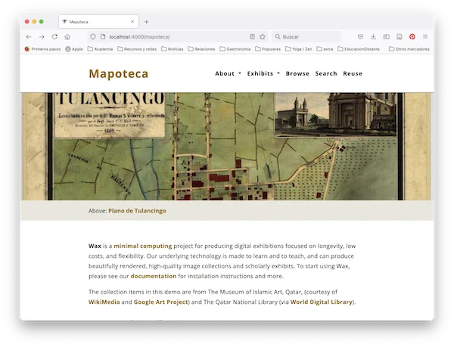The image size is (454, 347).
Task: Open the WikiMedia link
Action: point(104,302)
